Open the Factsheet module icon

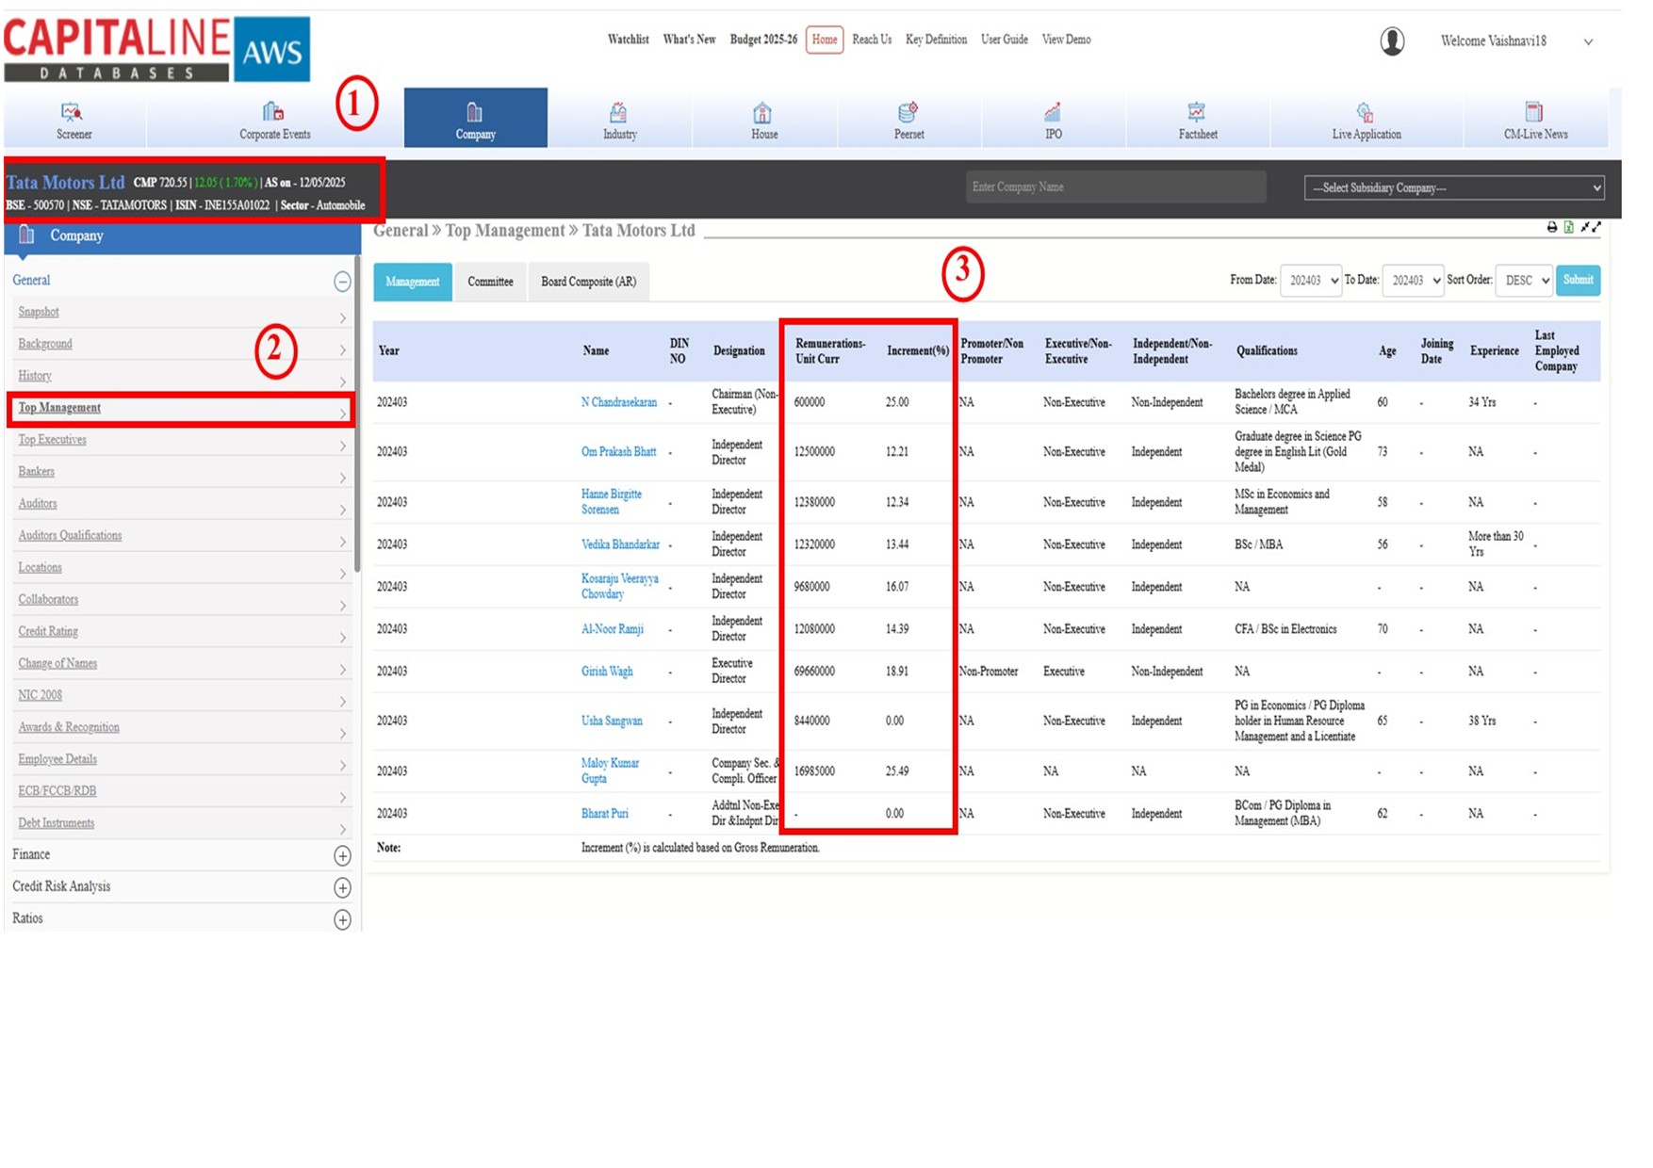[1197, 112]
